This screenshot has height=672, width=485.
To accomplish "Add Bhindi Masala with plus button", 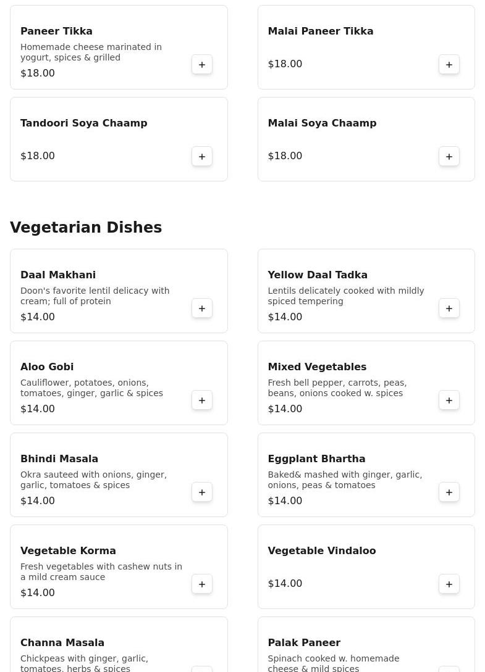I will (x=202, y=492).
